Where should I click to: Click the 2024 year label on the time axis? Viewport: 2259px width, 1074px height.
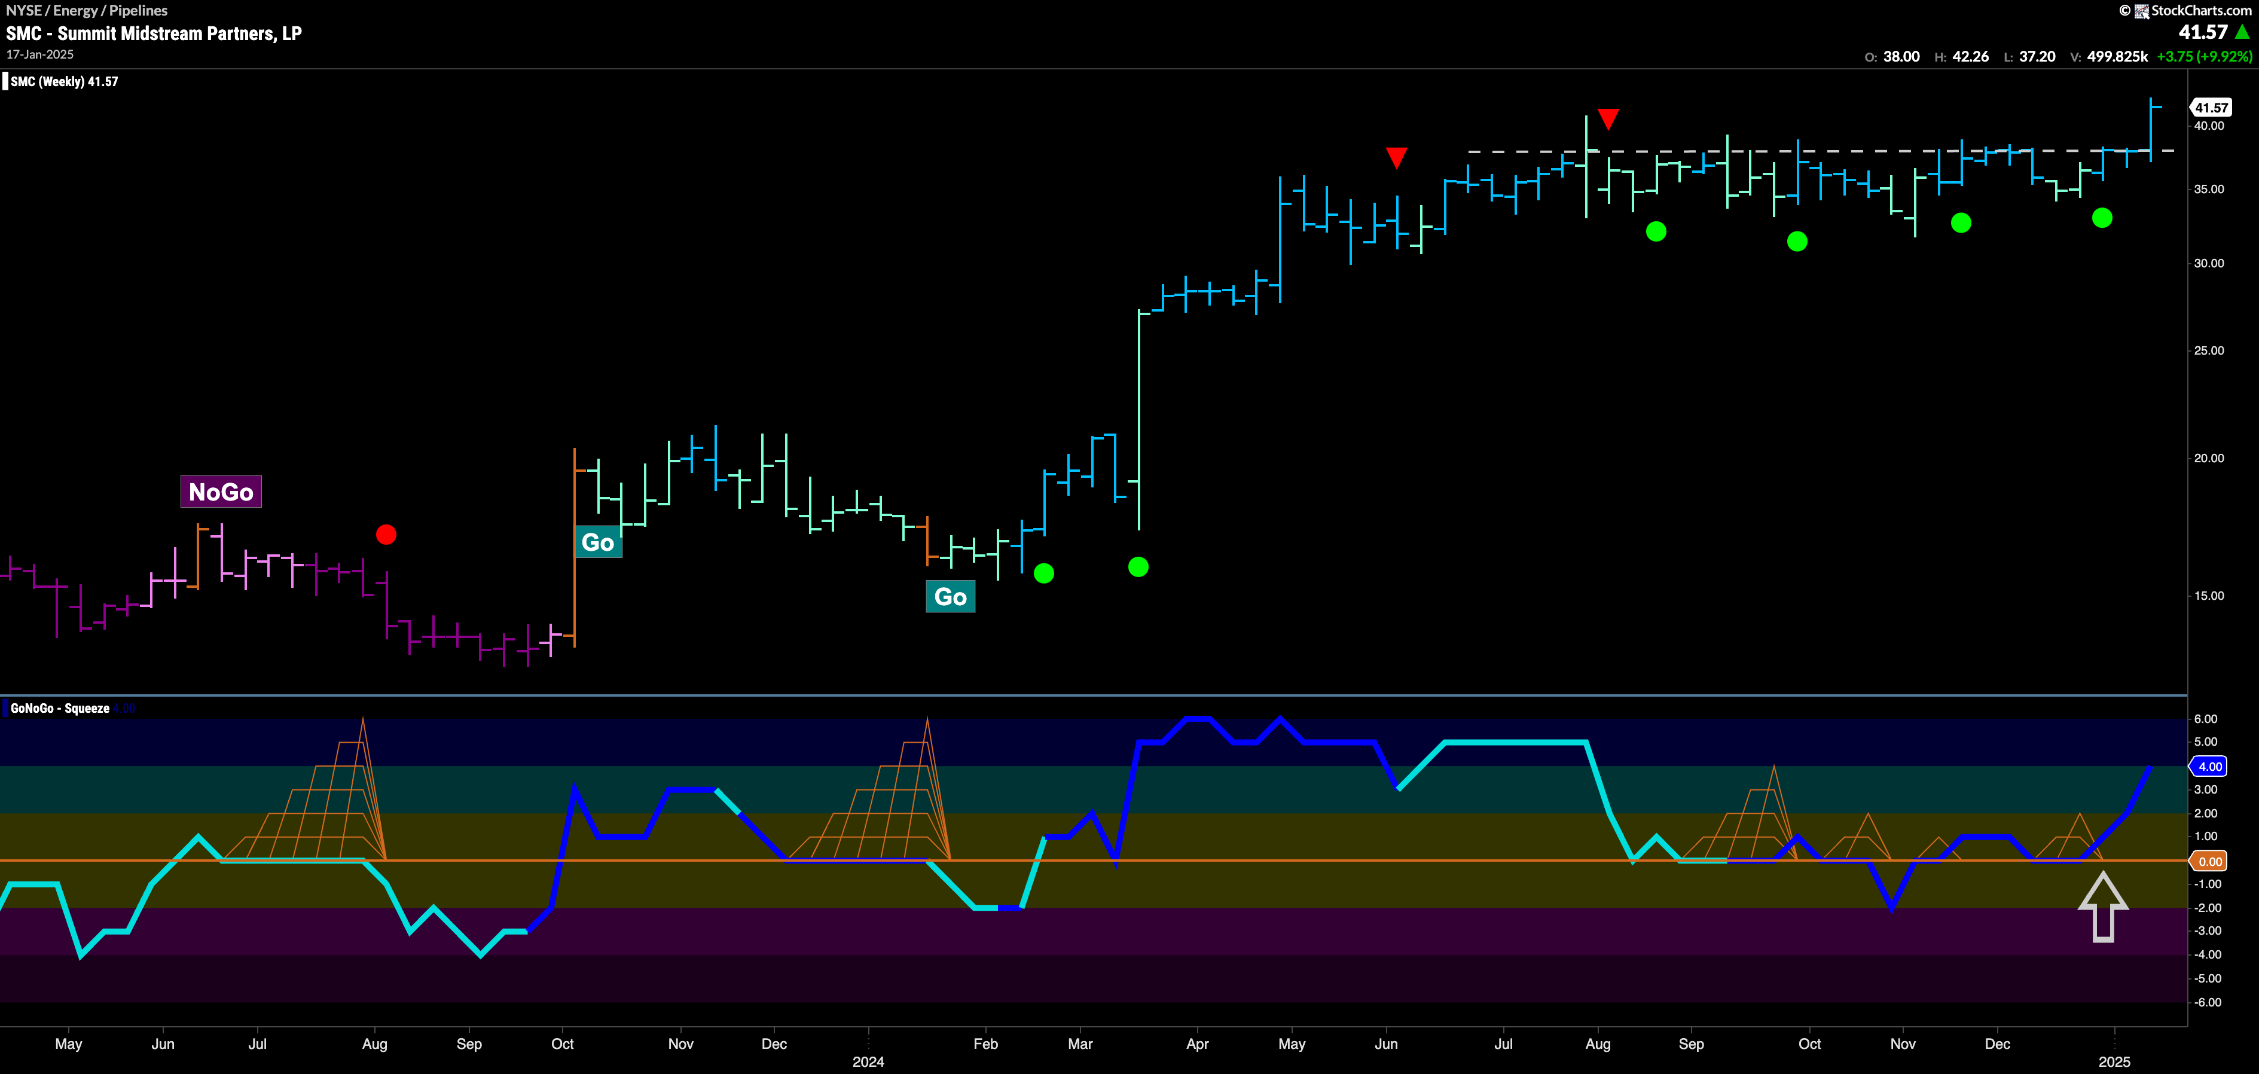(868, 1061)
